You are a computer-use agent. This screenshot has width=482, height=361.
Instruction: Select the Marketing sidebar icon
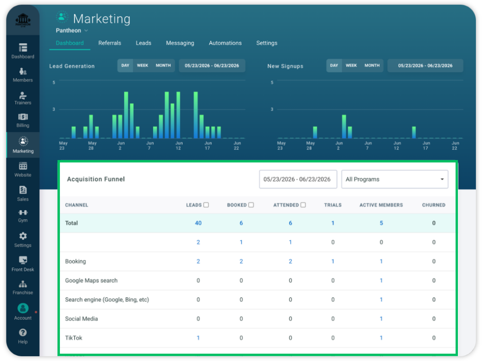23,141
